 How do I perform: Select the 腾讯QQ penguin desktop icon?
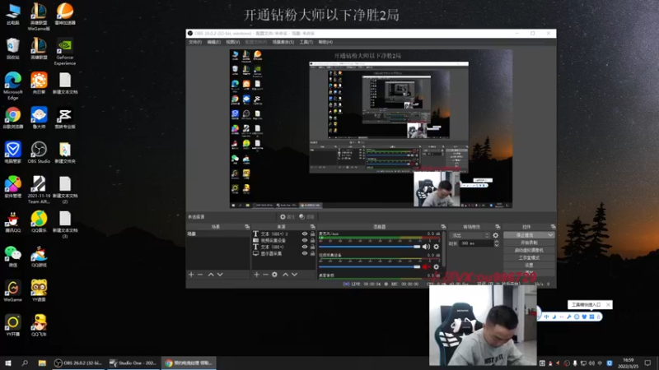click(13, 221)
